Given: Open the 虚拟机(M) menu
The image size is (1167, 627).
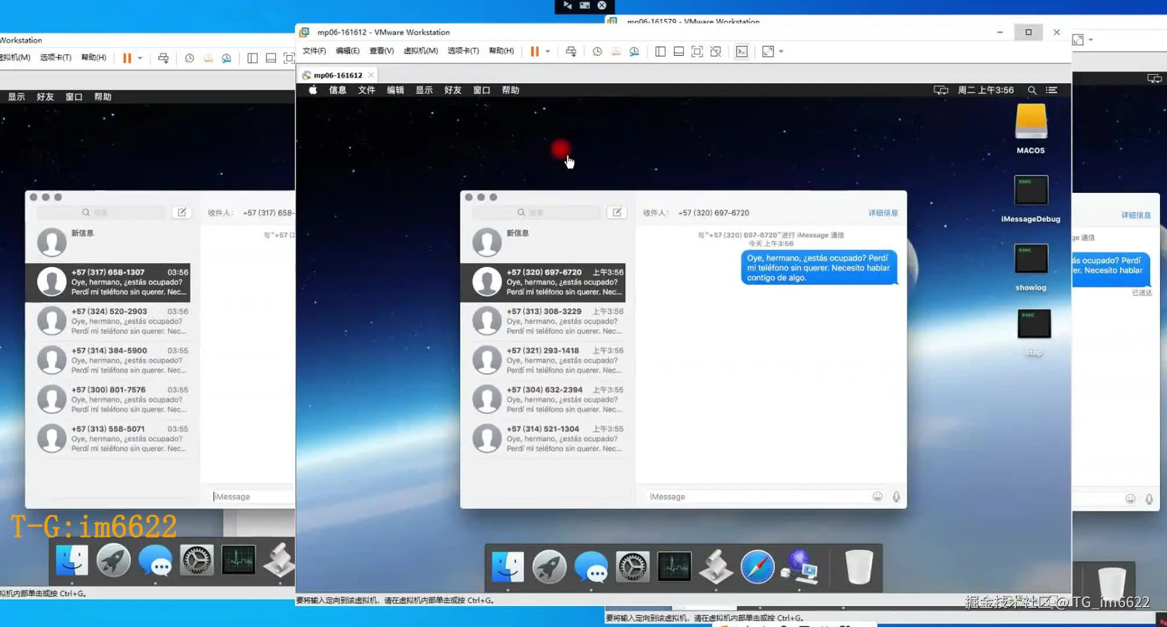Looking at the screenshot, I should click(x=420, y=51).
